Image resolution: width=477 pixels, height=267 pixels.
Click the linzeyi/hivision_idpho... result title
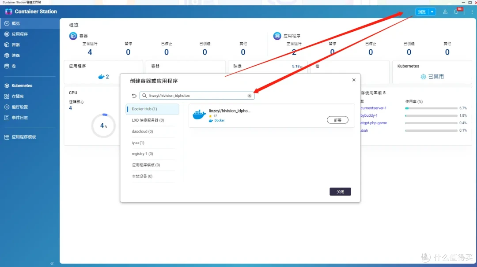(x=229, y=111)
